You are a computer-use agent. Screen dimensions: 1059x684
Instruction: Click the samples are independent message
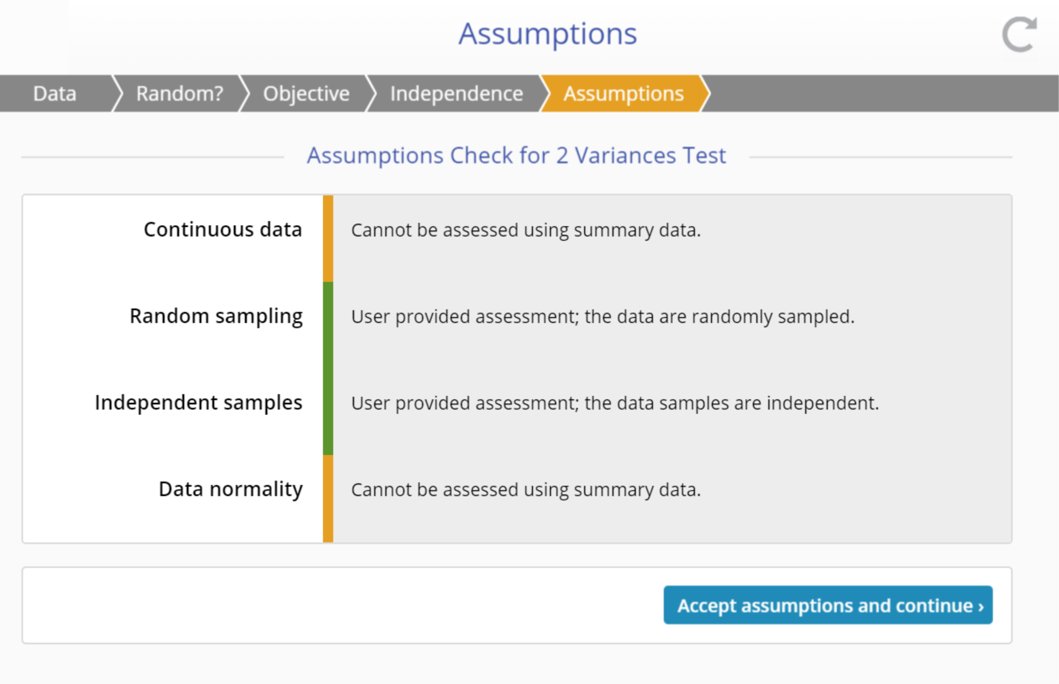[615, 403]
